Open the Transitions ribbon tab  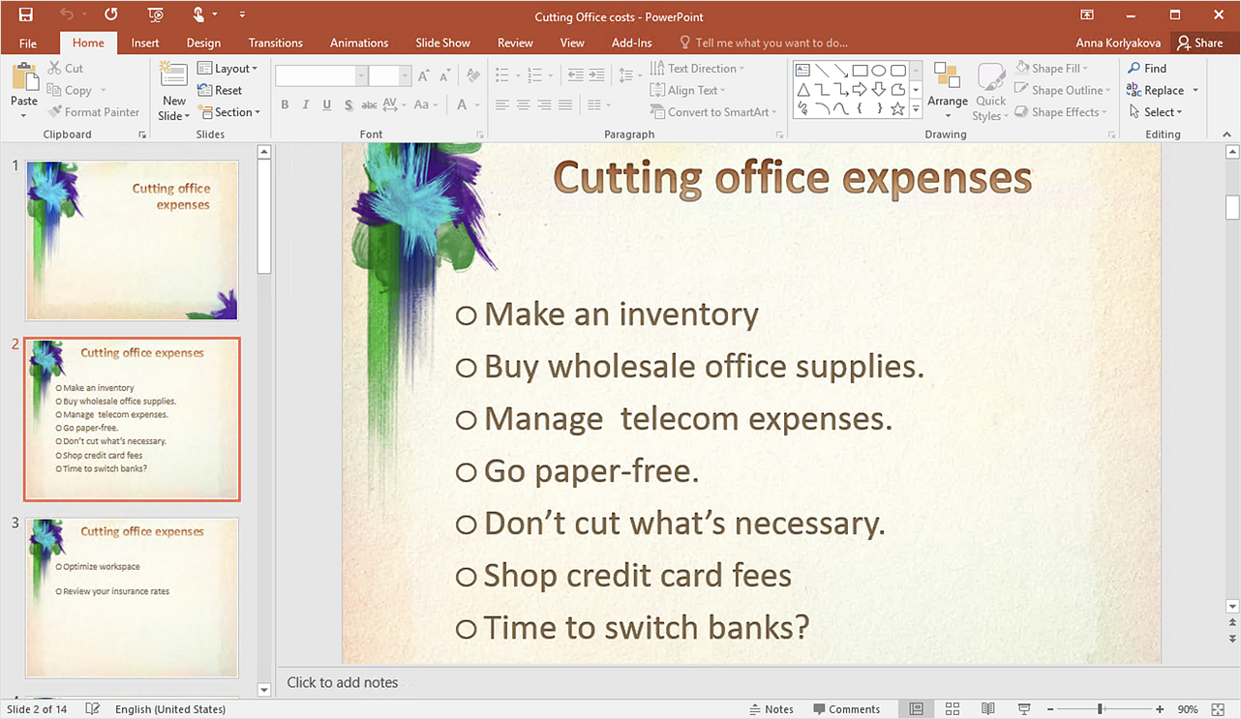point(275,43)
